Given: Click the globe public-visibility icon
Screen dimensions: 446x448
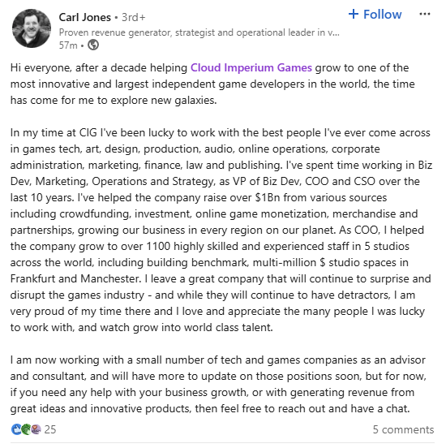Looking at the screenshot, I should point(93,45).
